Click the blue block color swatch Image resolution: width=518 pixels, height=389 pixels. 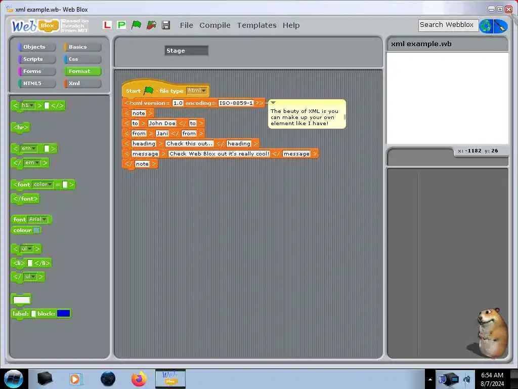pos(63,313)
